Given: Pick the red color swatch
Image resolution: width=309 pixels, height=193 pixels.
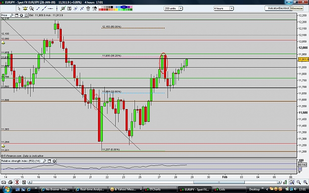Looking at the screenshot, I should tap(102, 10).
